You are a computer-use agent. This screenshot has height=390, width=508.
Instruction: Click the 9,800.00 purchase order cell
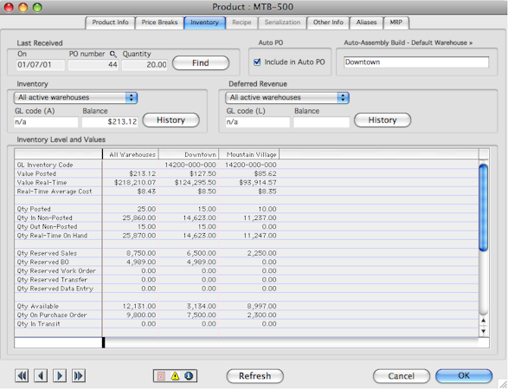[141, 315]
